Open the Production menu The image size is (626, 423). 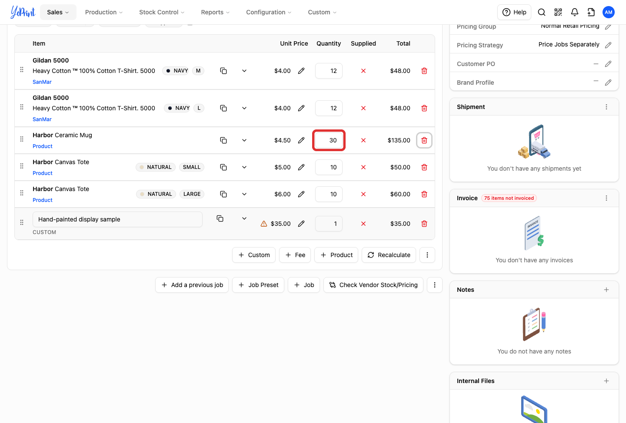[104, 12]
